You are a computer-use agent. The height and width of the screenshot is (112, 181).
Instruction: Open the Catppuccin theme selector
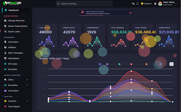click(x=146, y=4)
